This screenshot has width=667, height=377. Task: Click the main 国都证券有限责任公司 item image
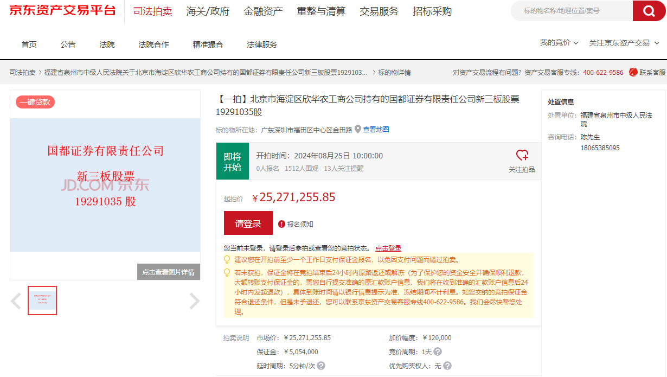[105, 185]
